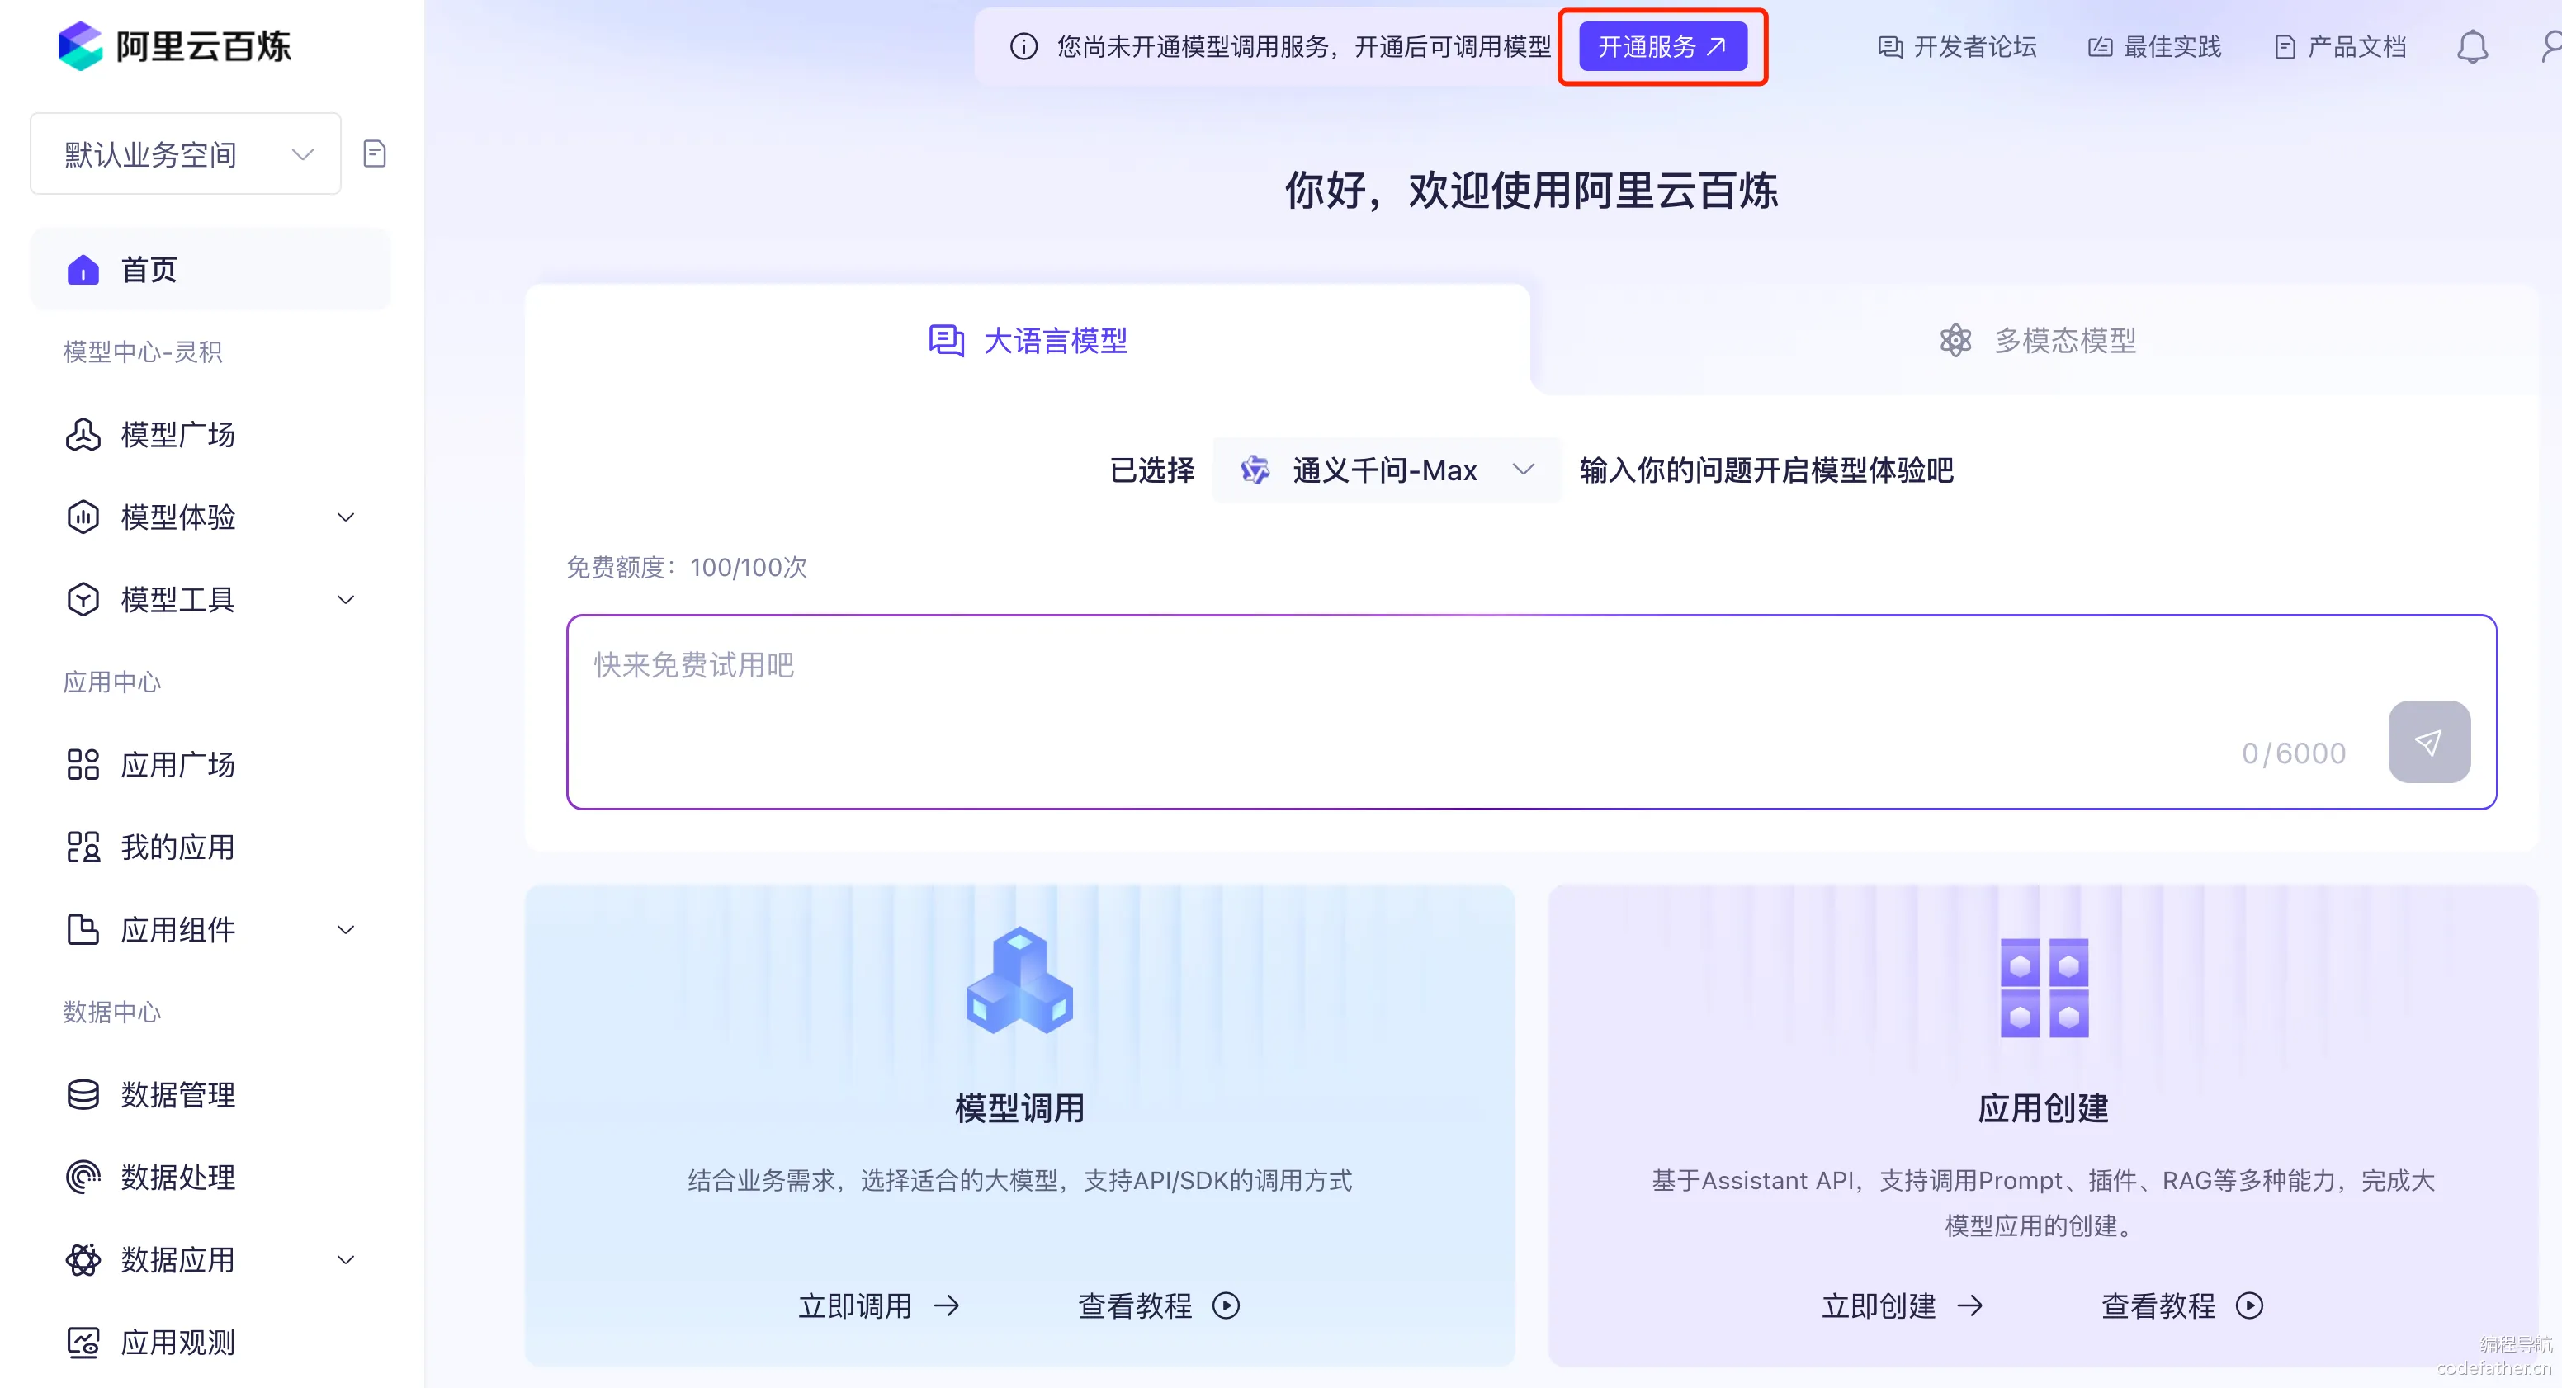This screenshot has width=2562, height=1388.
Task: Click the 首页 home icon
Action: tap(83, 270)
